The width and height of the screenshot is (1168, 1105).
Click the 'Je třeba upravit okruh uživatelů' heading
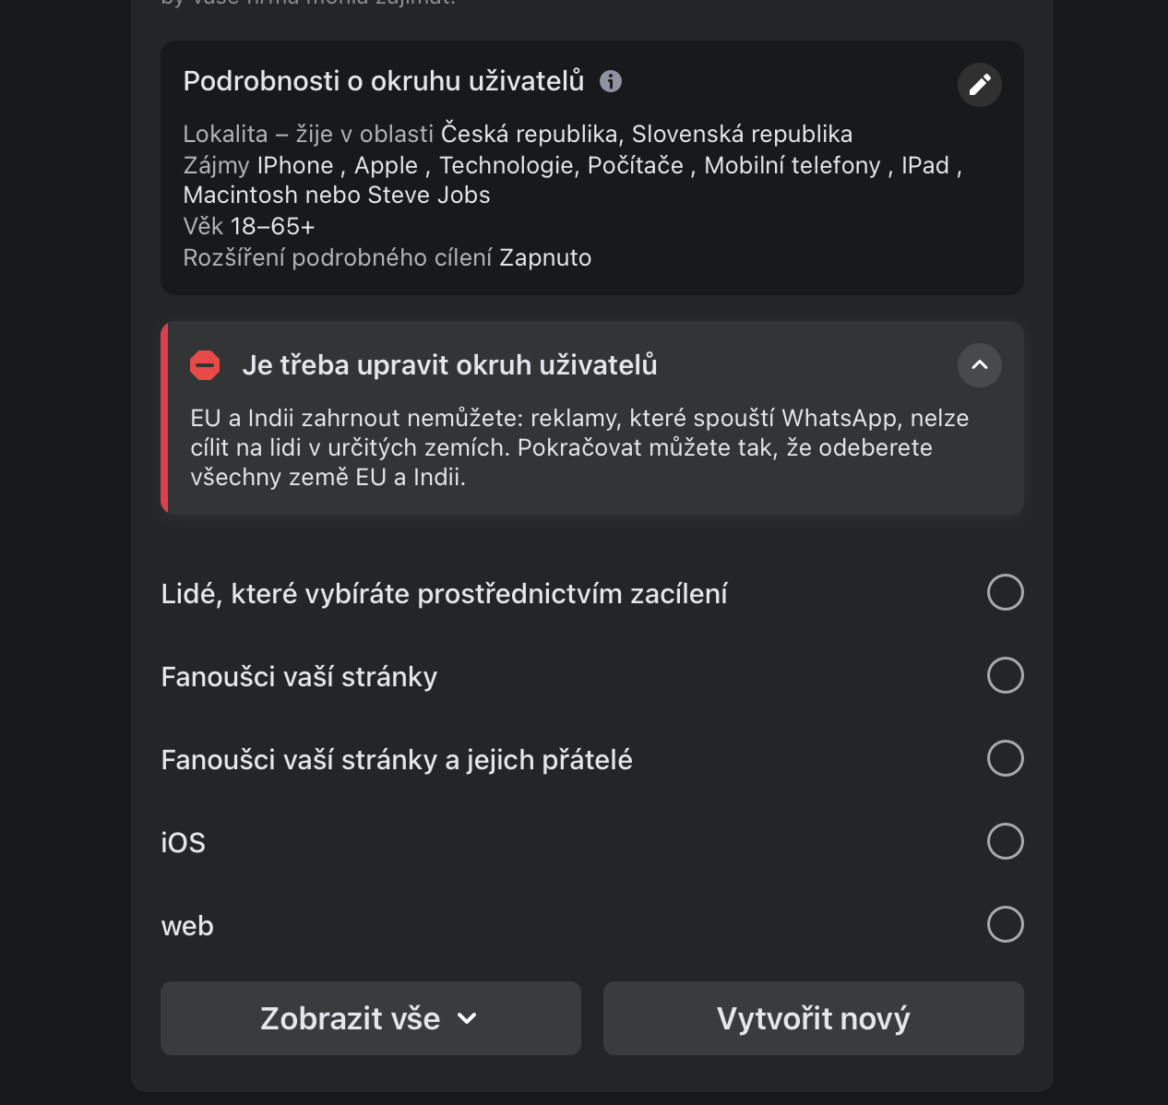pos(449,365)
